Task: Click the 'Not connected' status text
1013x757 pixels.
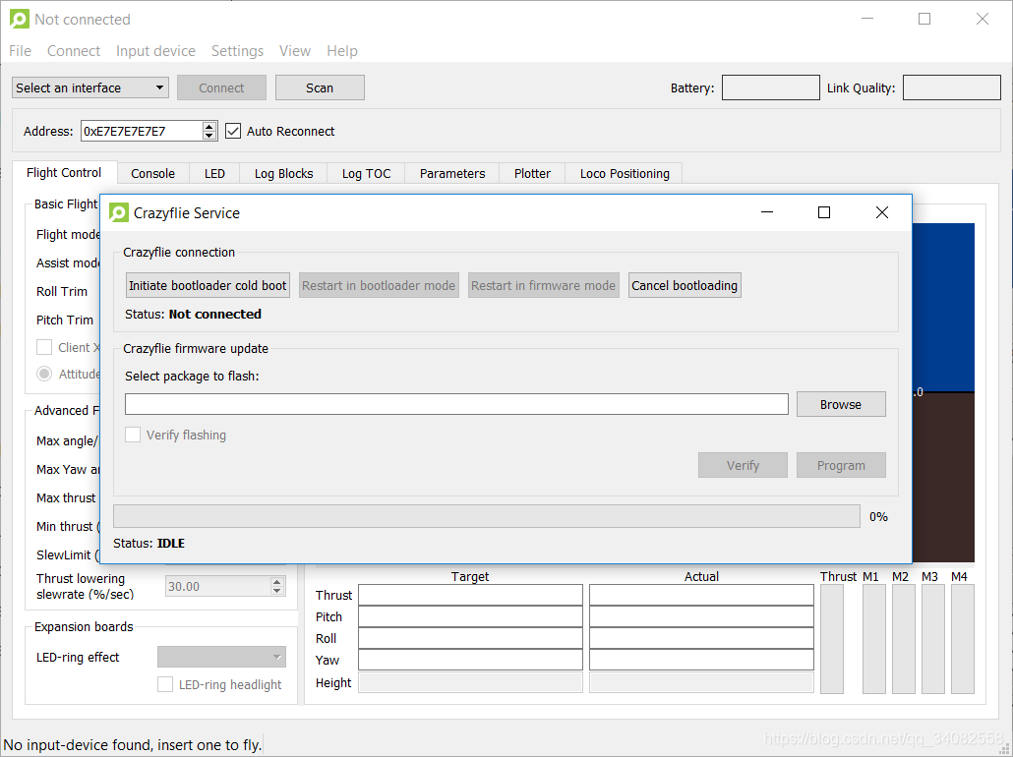Action: click(215, 315)
